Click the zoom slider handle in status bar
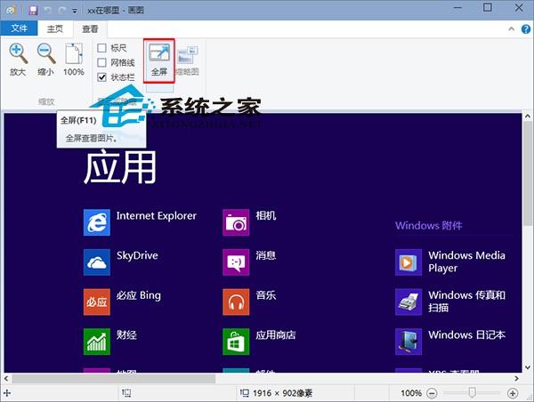This screenshot has height=402, width=534. (472, 392)
